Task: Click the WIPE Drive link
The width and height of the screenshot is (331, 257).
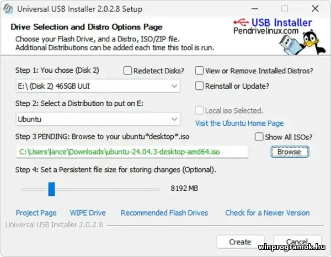Action: click(x=88, y=213)
